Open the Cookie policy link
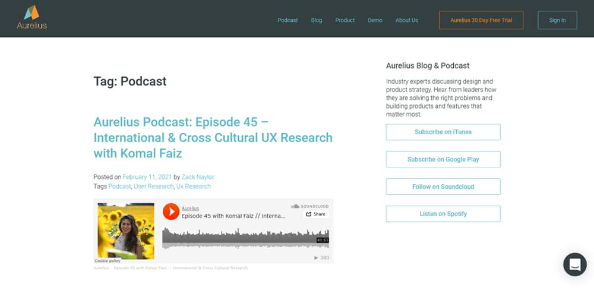 click(108, 261)
